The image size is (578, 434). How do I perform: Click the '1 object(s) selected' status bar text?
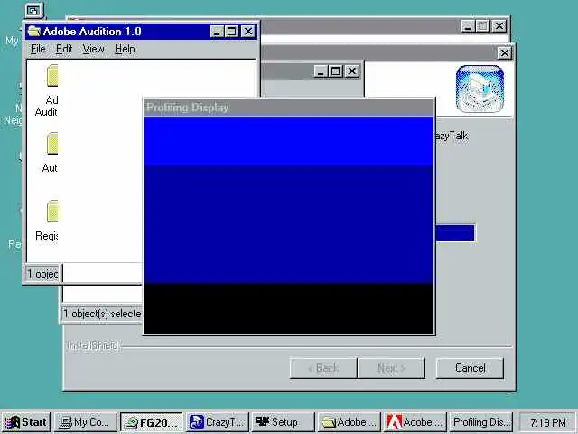point(102,314)
